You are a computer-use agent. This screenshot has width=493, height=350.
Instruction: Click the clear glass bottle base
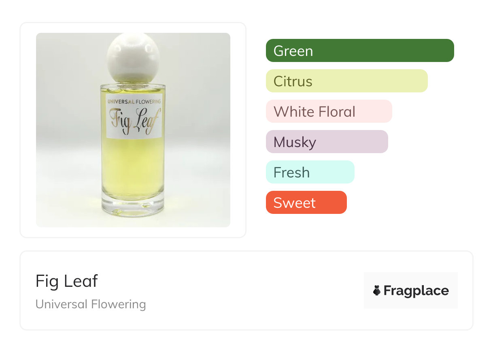pyautogui.click(x=133, y=207)
